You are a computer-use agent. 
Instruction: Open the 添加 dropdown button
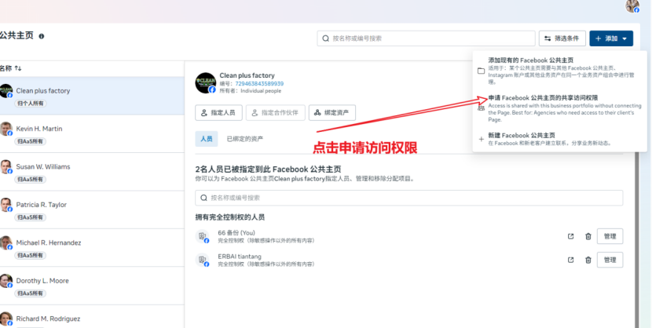coord(611,38)
